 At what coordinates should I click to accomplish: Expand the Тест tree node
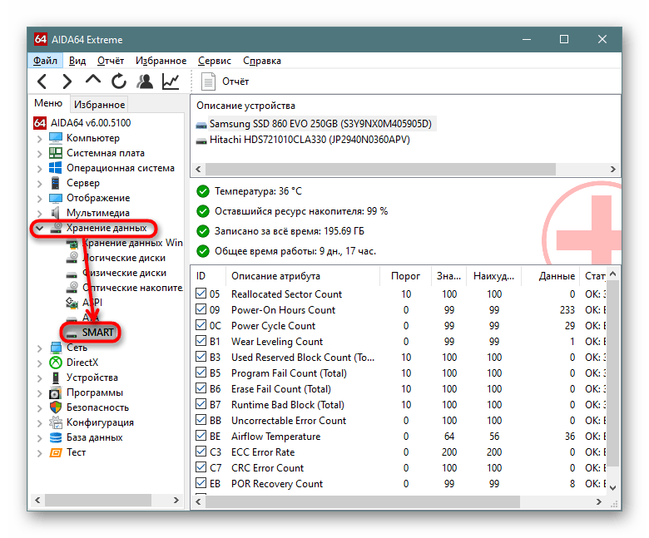39,453
